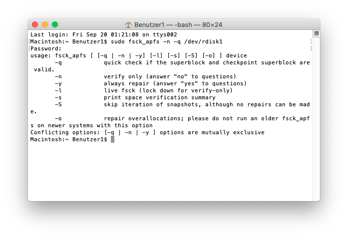Click the split pane icon at top right
The image size is (348, 238).
coord(316,33)
